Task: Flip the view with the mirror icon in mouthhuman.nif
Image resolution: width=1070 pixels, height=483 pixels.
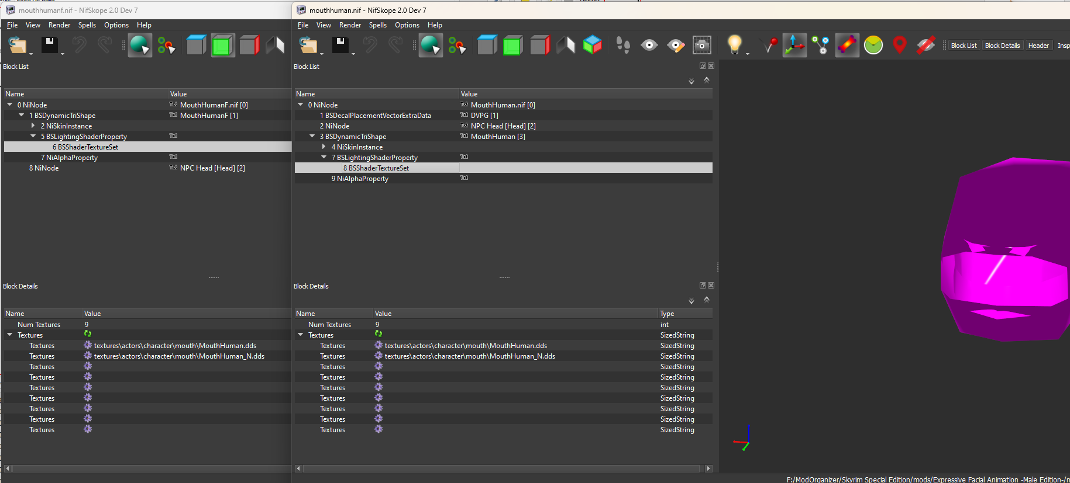Action: point(566,45)
